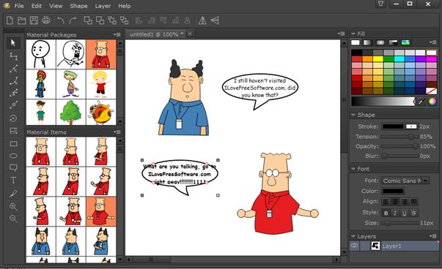Collapse the Font panel

(x=353, y=169)
